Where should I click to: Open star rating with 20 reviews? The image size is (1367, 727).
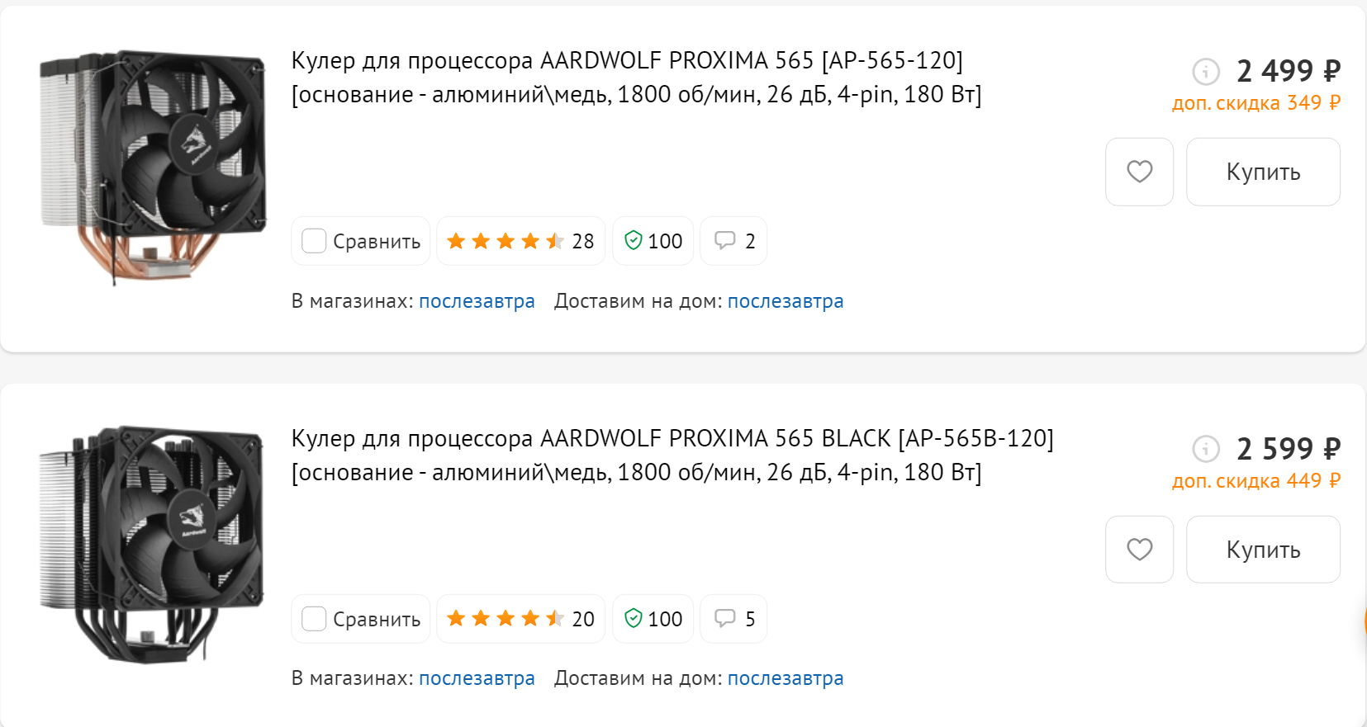520,619
